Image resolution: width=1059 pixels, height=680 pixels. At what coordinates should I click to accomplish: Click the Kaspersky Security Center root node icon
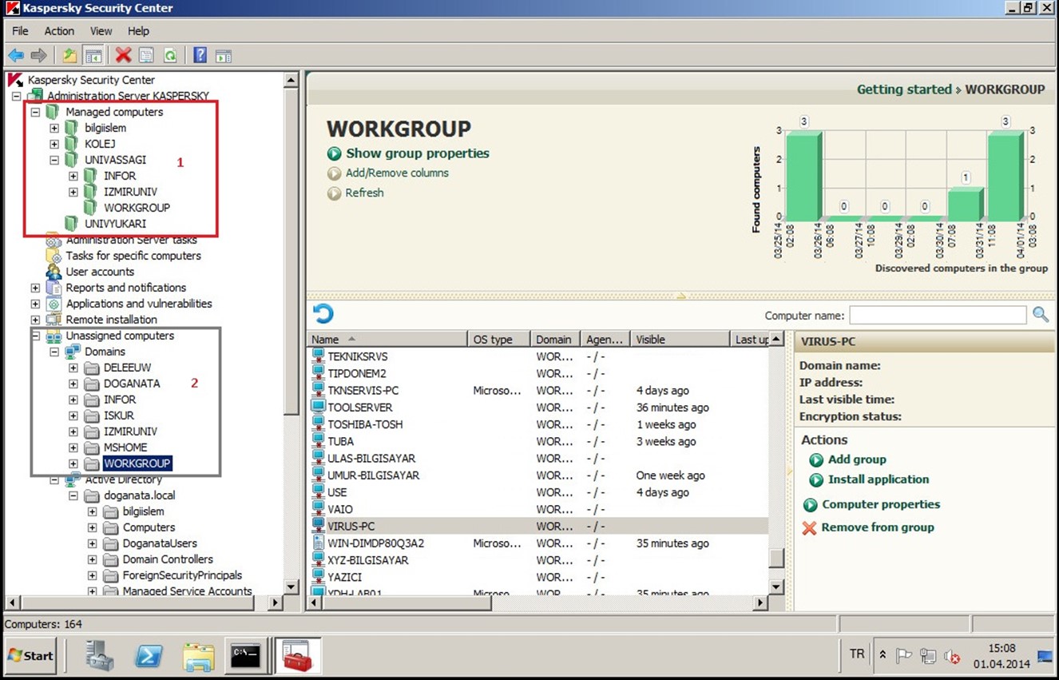click(x=15, y=80)
